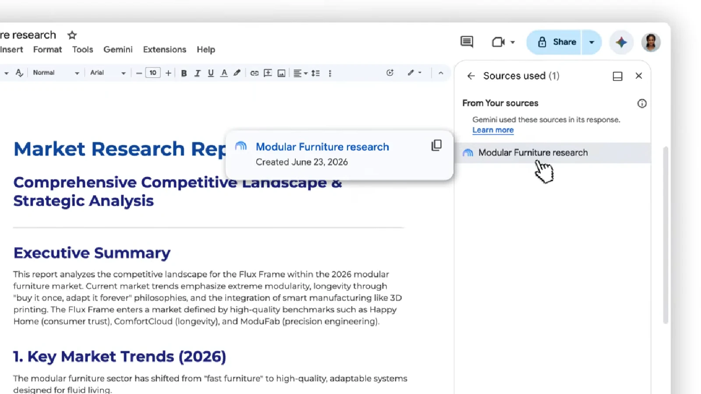Screen dimensions: 701x394
Task: Add a comment from the toolbar
Action: click(x=268, y=73)
